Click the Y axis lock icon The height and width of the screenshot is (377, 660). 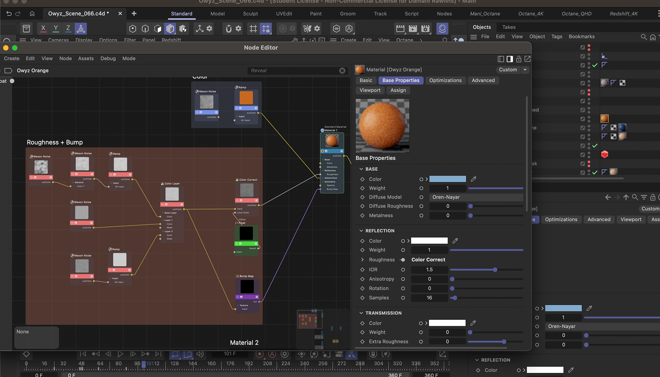pyautogui.click(x=55, y=29)
